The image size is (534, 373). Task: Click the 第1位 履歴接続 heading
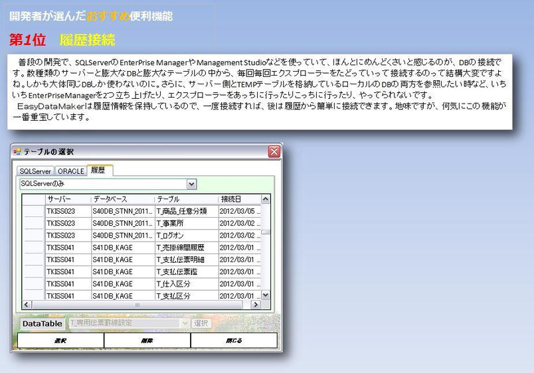(x=62, y=40)
